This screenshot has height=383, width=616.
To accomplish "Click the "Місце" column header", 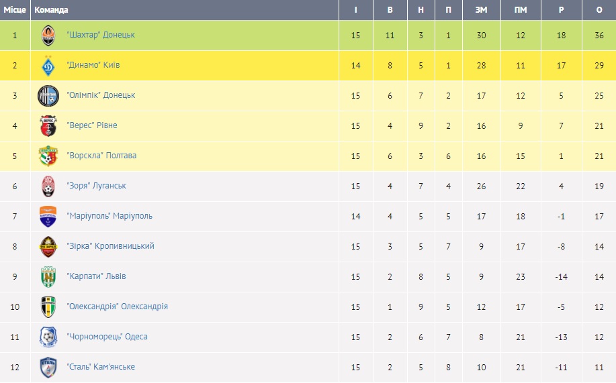I will click(x=14, y=10).
